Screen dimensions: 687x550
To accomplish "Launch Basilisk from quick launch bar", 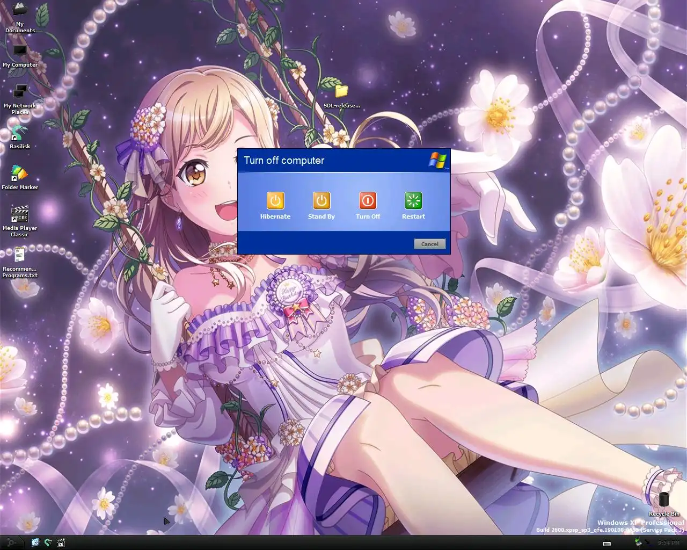I will tap(48, 542).
